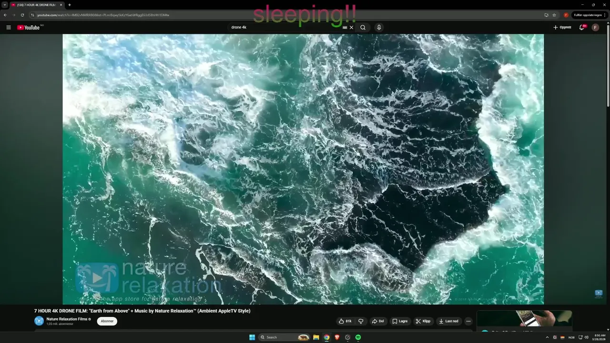Click the '1,05 mill. abonnenter' subscriber count
The height and width of the screenshot is (343, 610).
point(60,324)
